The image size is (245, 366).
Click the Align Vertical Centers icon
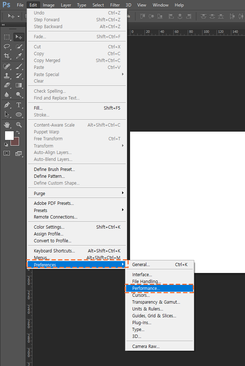point(151,16)
